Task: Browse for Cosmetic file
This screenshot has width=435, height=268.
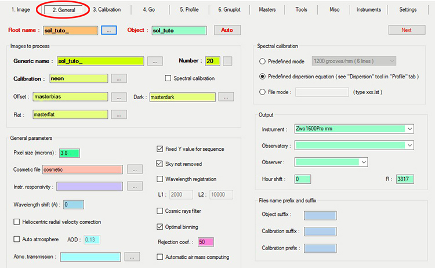Action: point(134,169)
